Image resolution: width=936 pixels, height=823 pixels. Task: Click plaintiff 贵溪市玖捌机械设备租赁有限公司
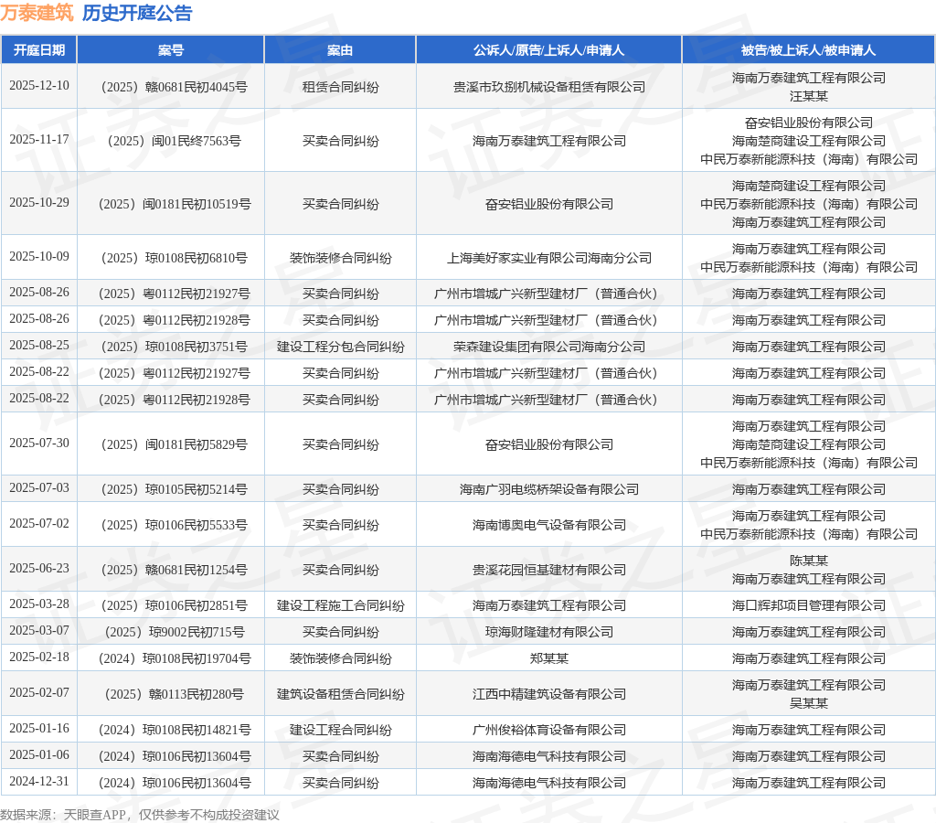(x=549, y=87)
